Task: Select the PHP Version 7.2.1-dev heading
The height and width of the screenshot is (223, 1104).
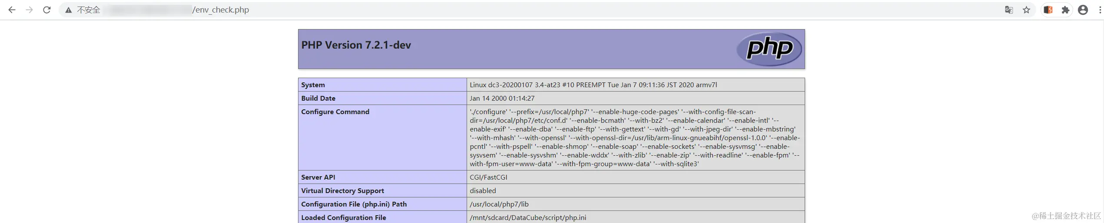Action: click(x=356, y=45)
